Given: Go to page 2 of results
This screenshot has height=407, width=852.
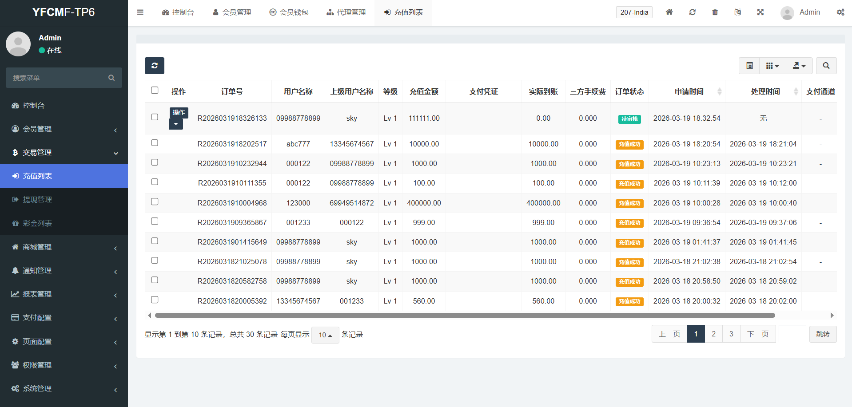Looking at the screenshot, I should 713,334.
